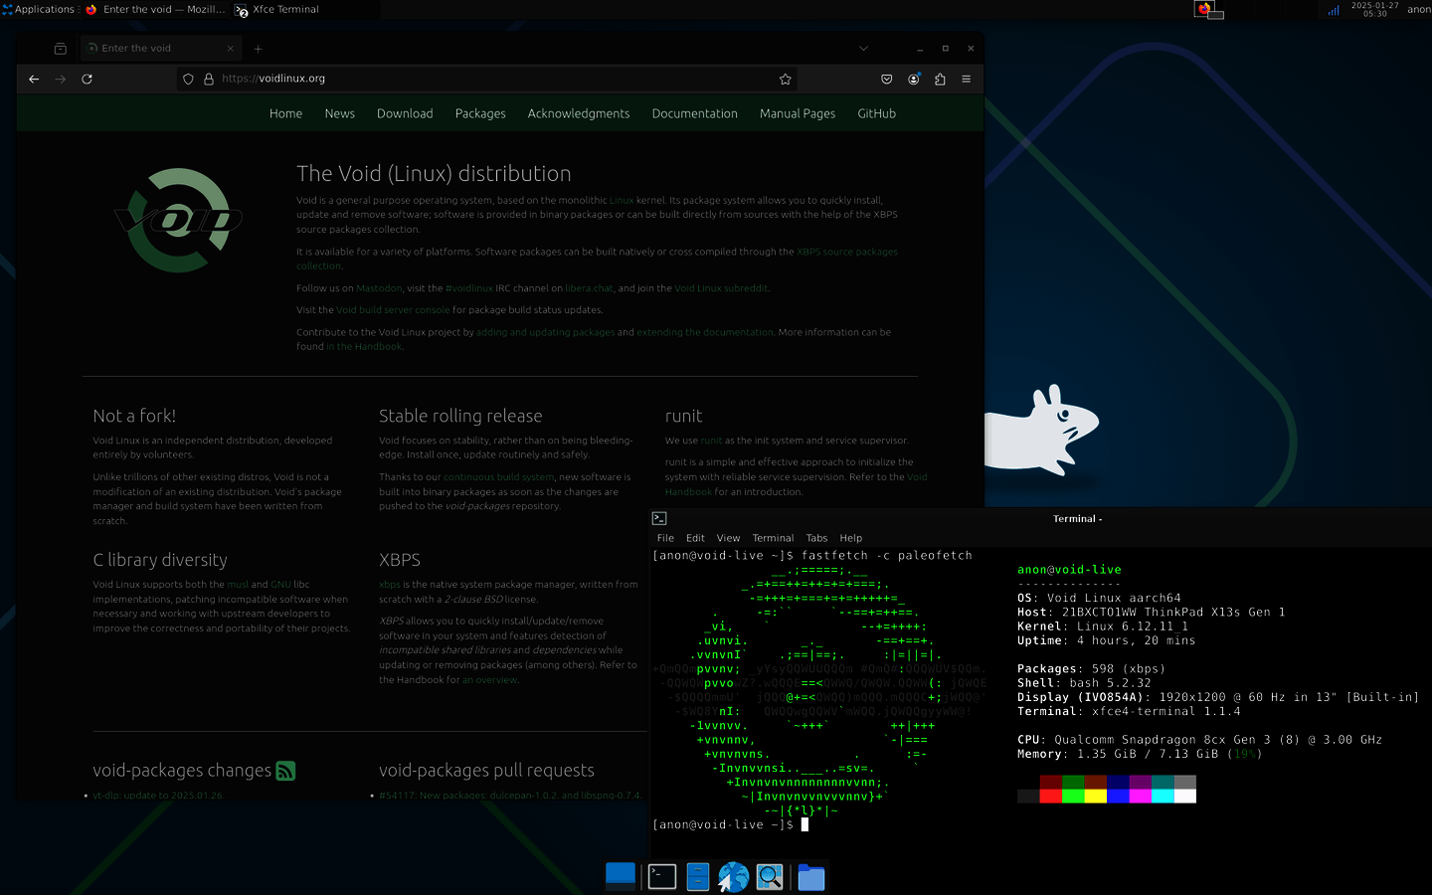This screenshot has height=895, width=1432.
Task: Open the Firefox account icon
Action: 914,79
